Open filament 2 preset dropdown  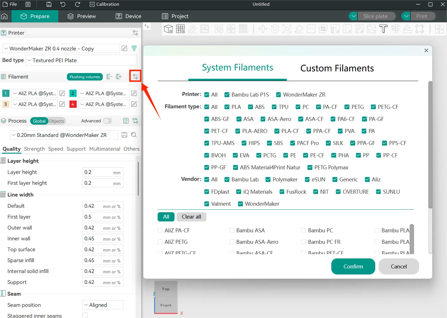(104, 93)
